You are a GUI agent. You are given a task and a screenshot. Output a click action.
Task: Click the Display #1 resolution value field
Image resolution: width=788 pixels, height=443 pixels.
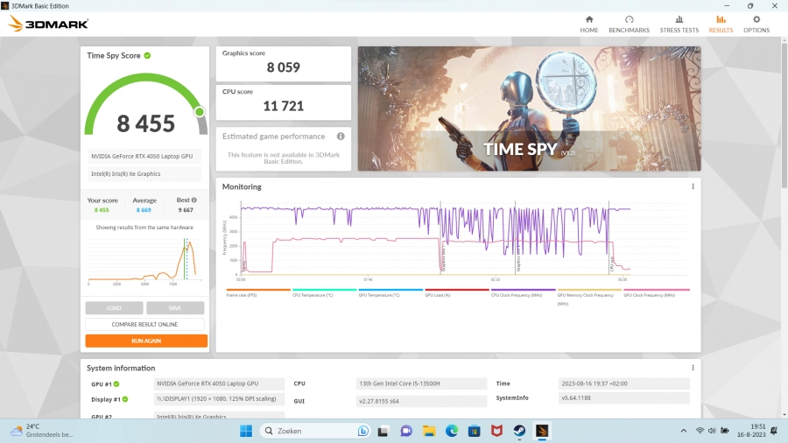pos(219,399)
